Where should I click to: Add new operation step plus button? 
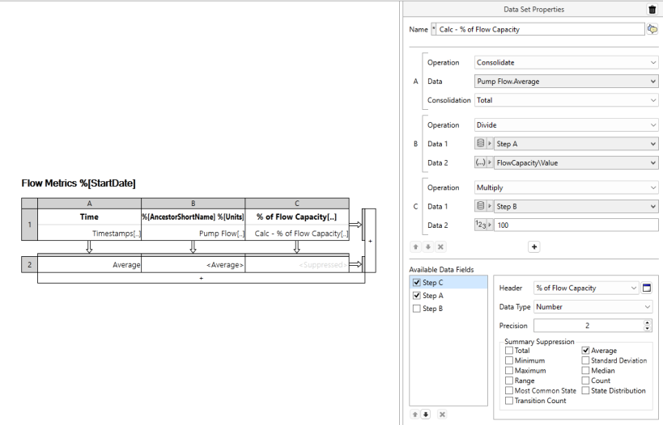pyautogui.click(x=534, y=247)
